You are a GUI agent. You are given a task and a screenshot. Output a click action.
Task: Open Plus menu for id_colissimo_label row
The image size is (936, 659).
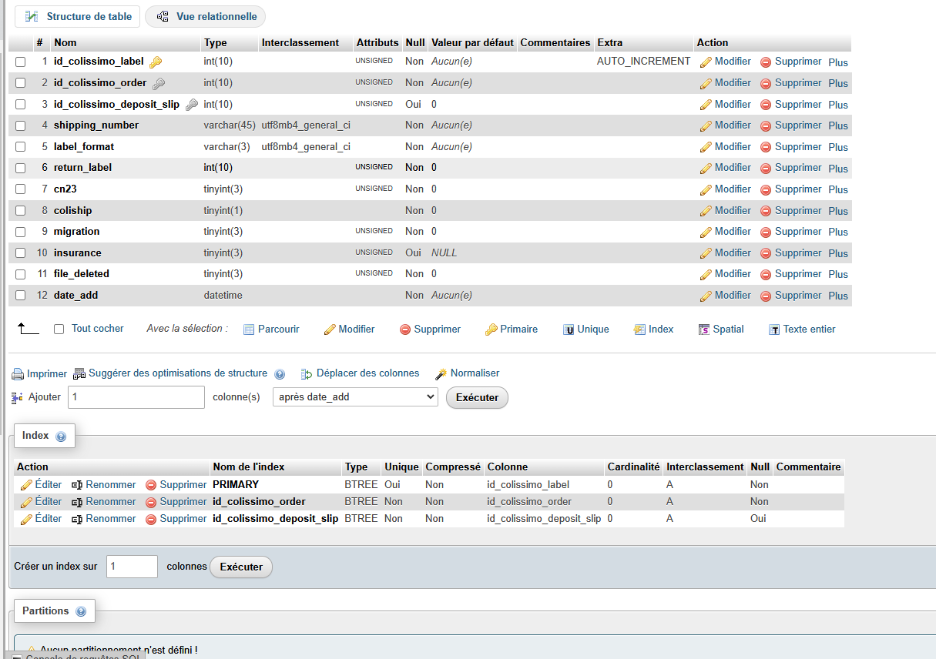pos(838,62)
